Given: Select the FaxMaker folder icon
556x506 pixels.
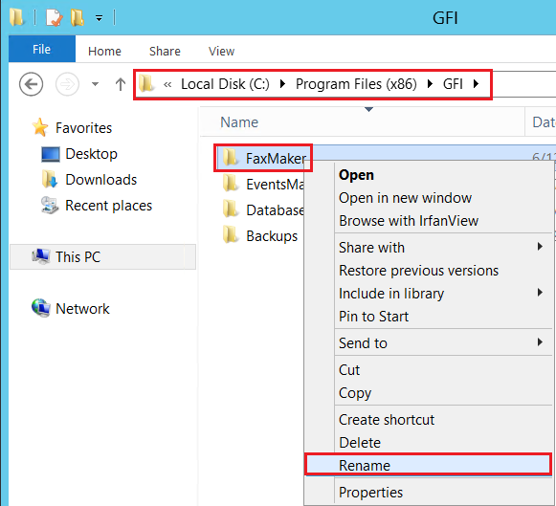Looking at the screenshot, I should pos(230,157).
